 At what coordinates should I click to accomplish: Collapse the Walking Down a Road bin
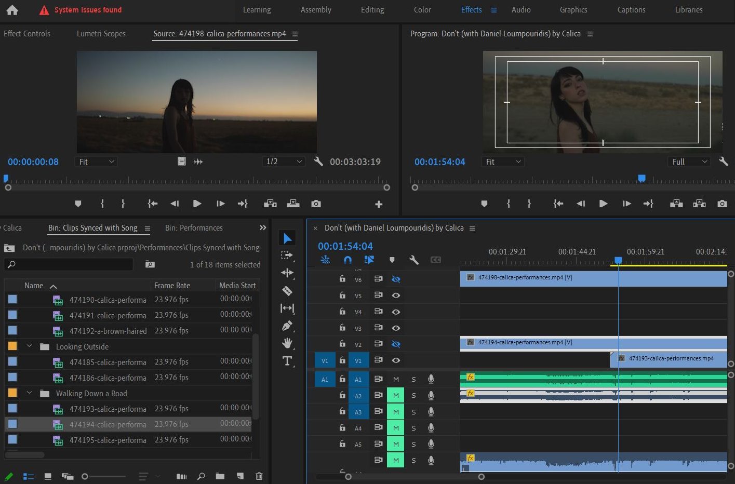click(x=29, y=393)
